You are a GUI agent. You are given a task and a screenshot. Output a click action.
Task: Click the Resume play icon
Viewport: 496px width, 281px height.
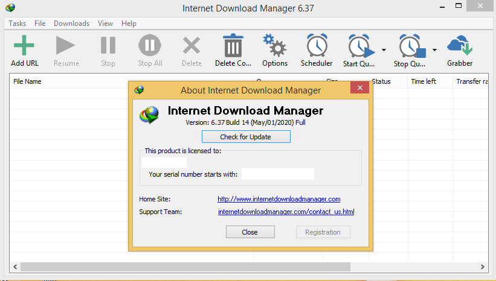[x=65, y=45]
